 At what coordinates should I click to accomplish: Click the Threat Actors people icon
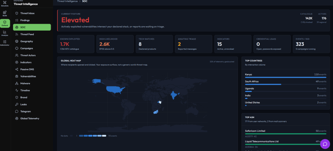pos(17,55)
